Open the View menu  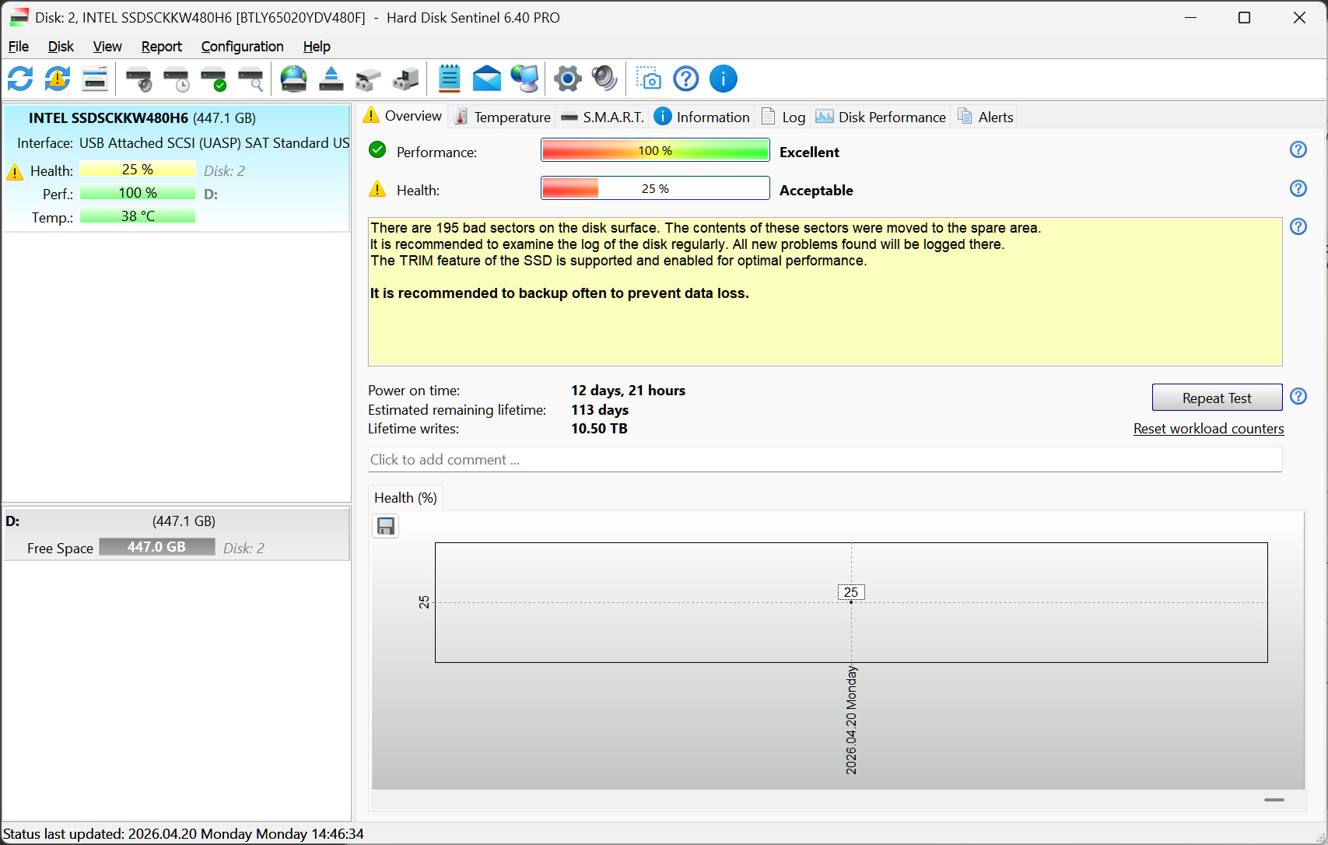(107, 47)
